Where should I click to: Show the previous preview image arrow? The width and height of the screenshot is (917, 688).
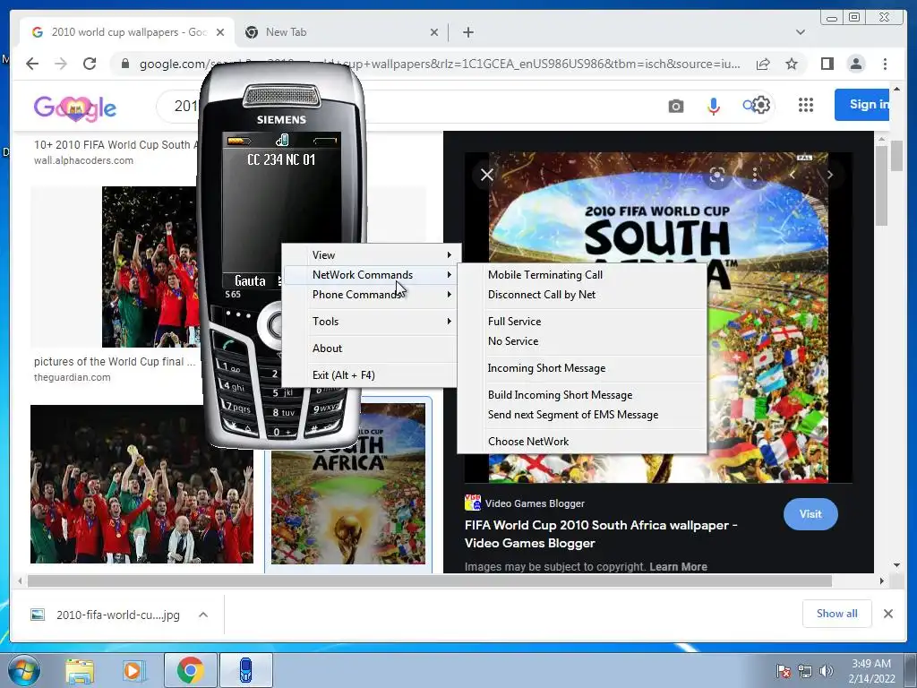(793, 175)
